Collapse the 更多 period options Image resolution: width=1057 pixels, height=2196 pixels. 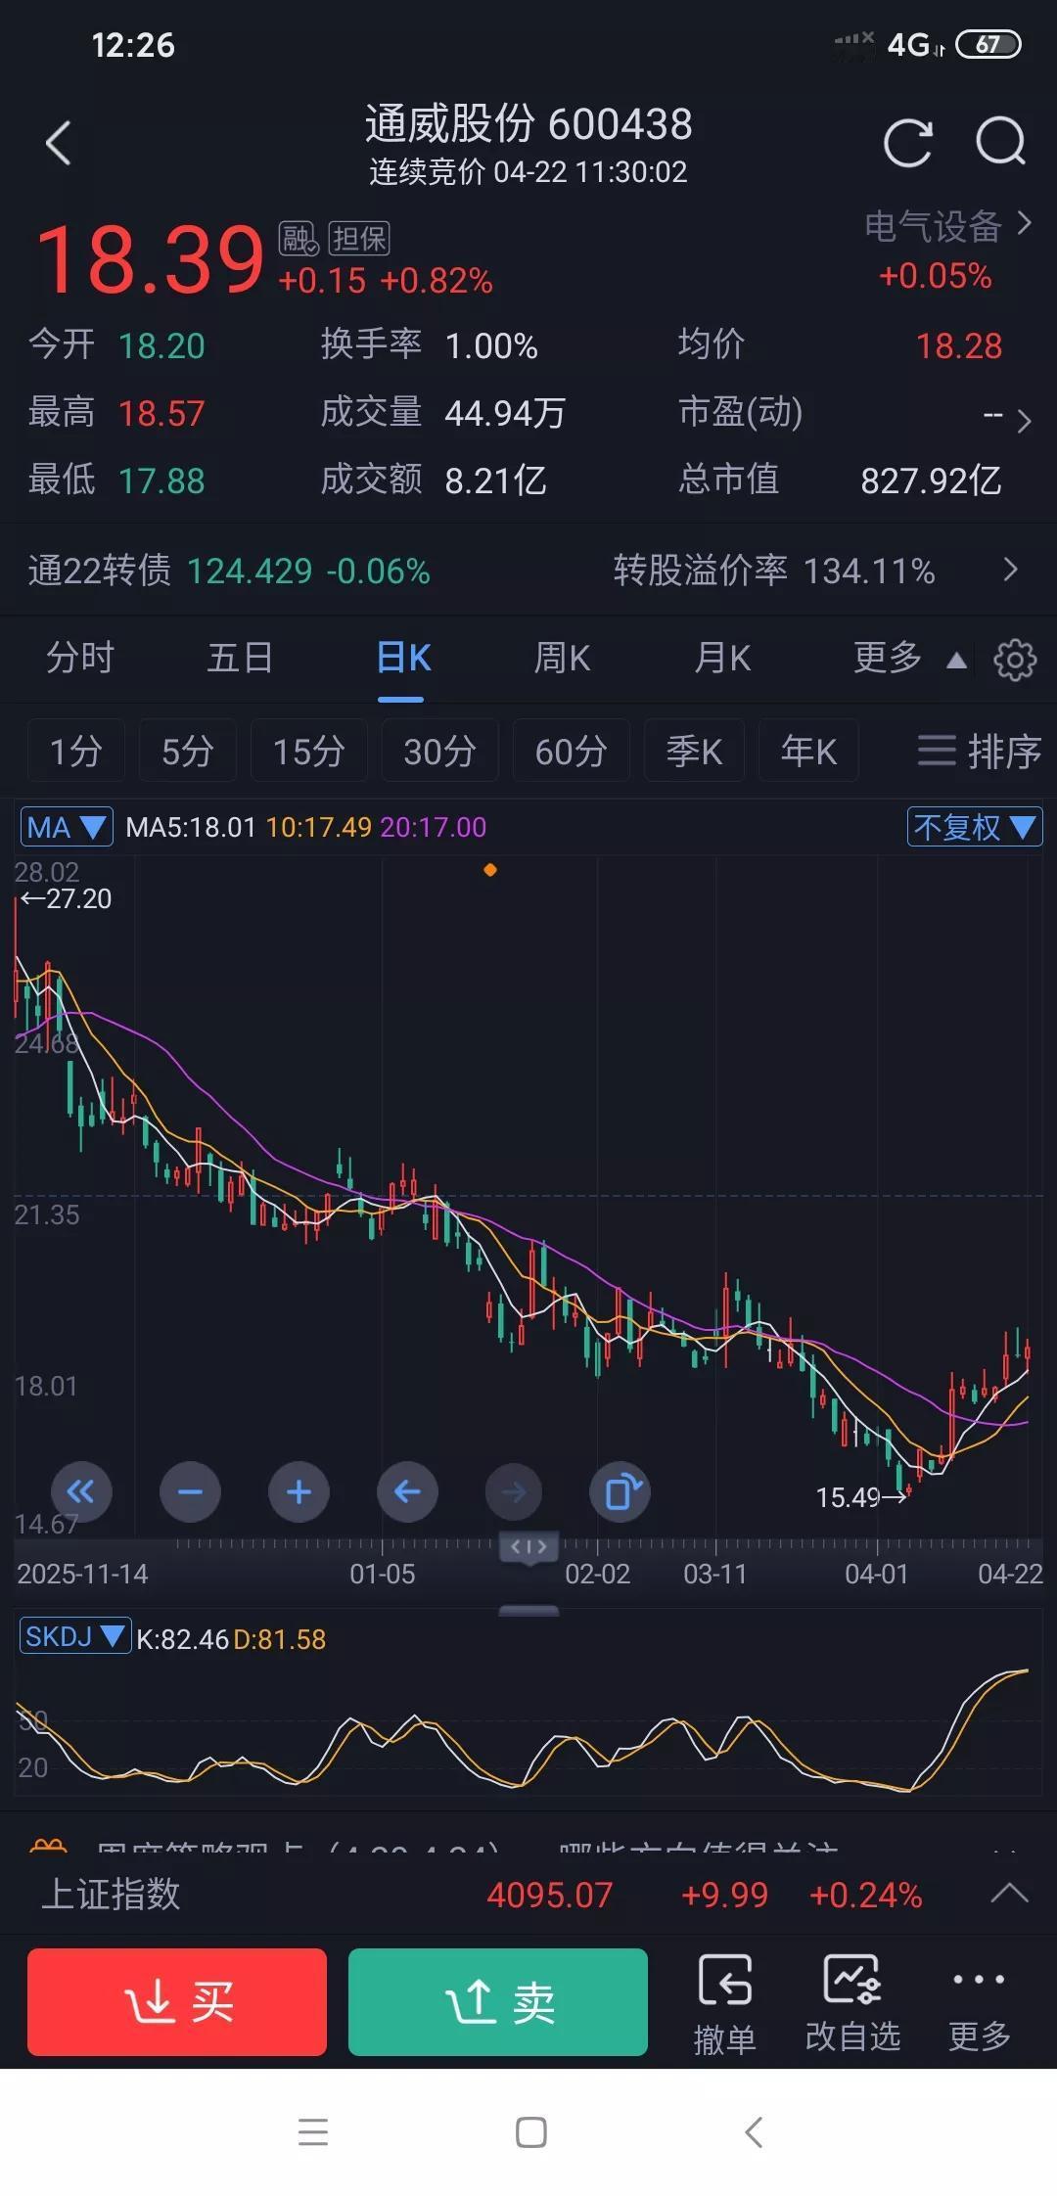(910, 659)
